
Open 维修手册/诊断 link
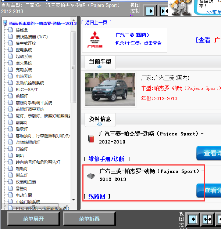(x=106, y=159)
